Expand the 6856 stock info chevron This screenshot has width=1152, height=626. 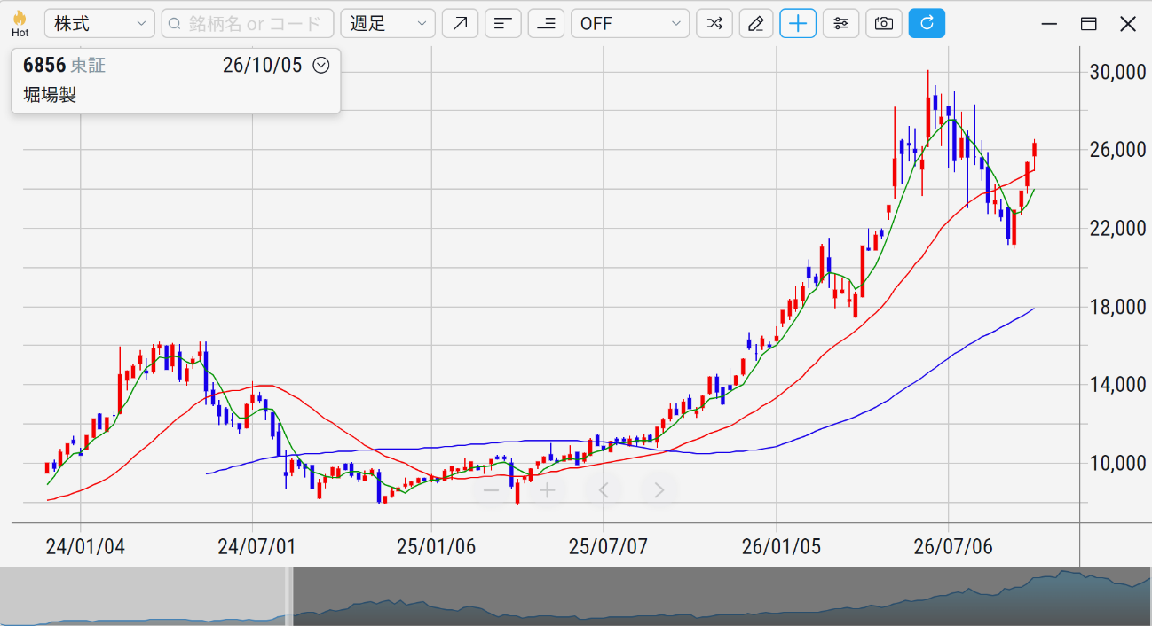(x=321, y=65)
